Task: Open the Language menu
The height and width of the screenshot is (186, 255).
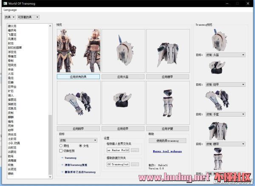Action: coord(10,10)
